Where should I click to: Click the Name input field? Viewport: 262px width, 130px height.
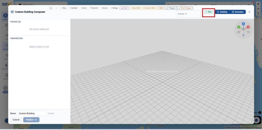point(32,113)
